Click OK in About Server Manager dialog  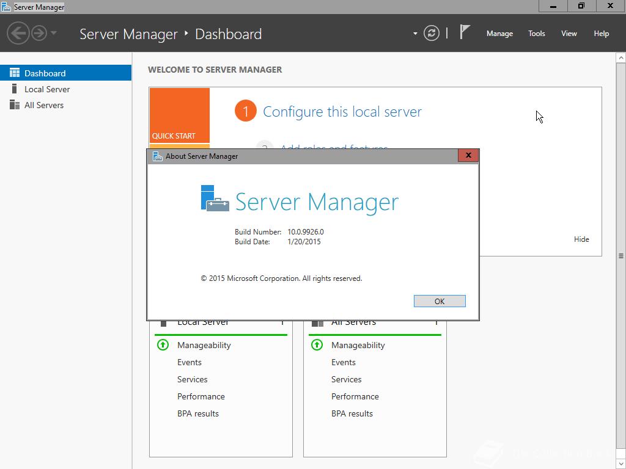440,301
